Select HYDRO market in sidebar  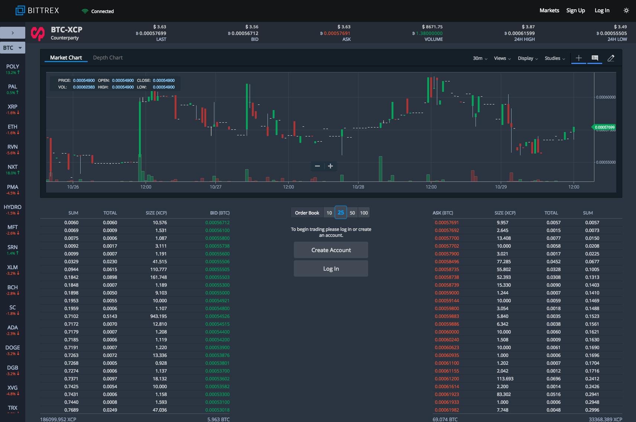(13, 210)
